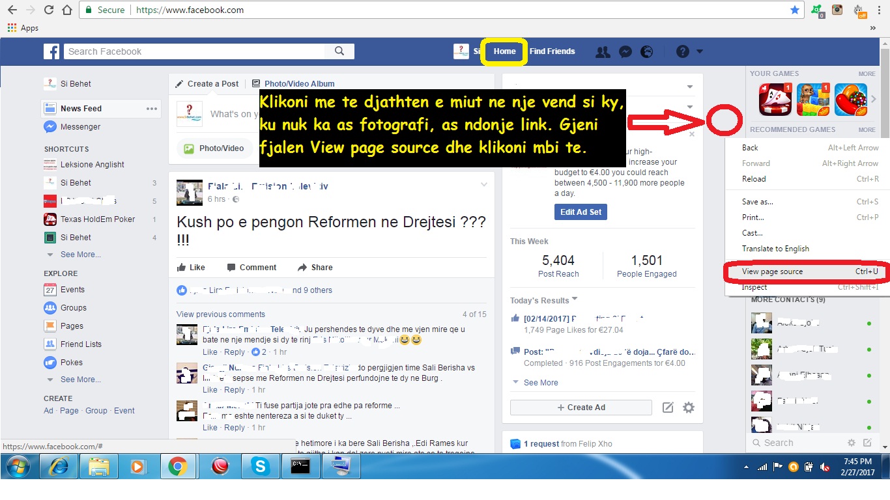Click the Photo/Video button in composer

click(214, 148)
